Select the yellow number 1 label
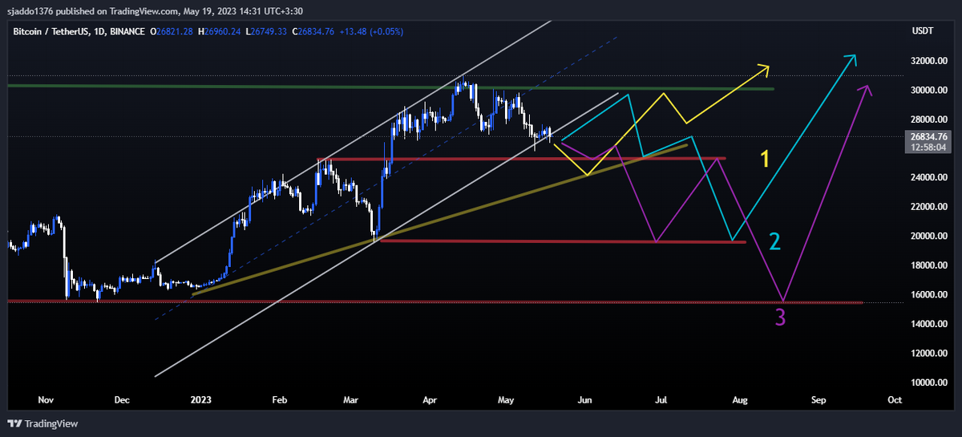The image size is (962, 437). click(765, 158)
